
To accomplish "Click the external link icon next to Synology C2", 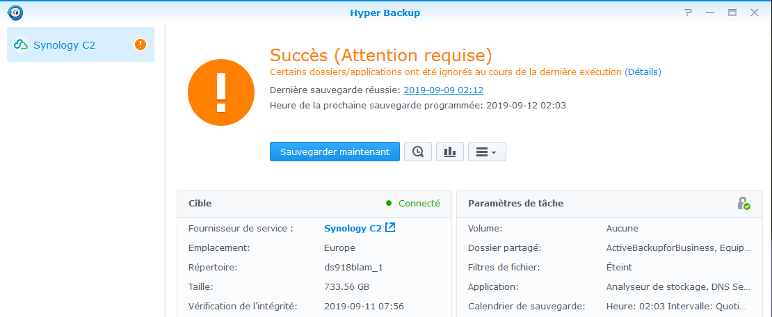I will point(390,227).
